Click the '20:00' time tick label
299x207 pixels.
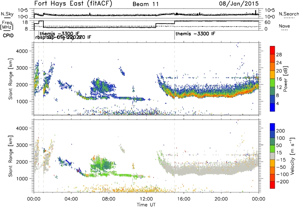(221, 199)
